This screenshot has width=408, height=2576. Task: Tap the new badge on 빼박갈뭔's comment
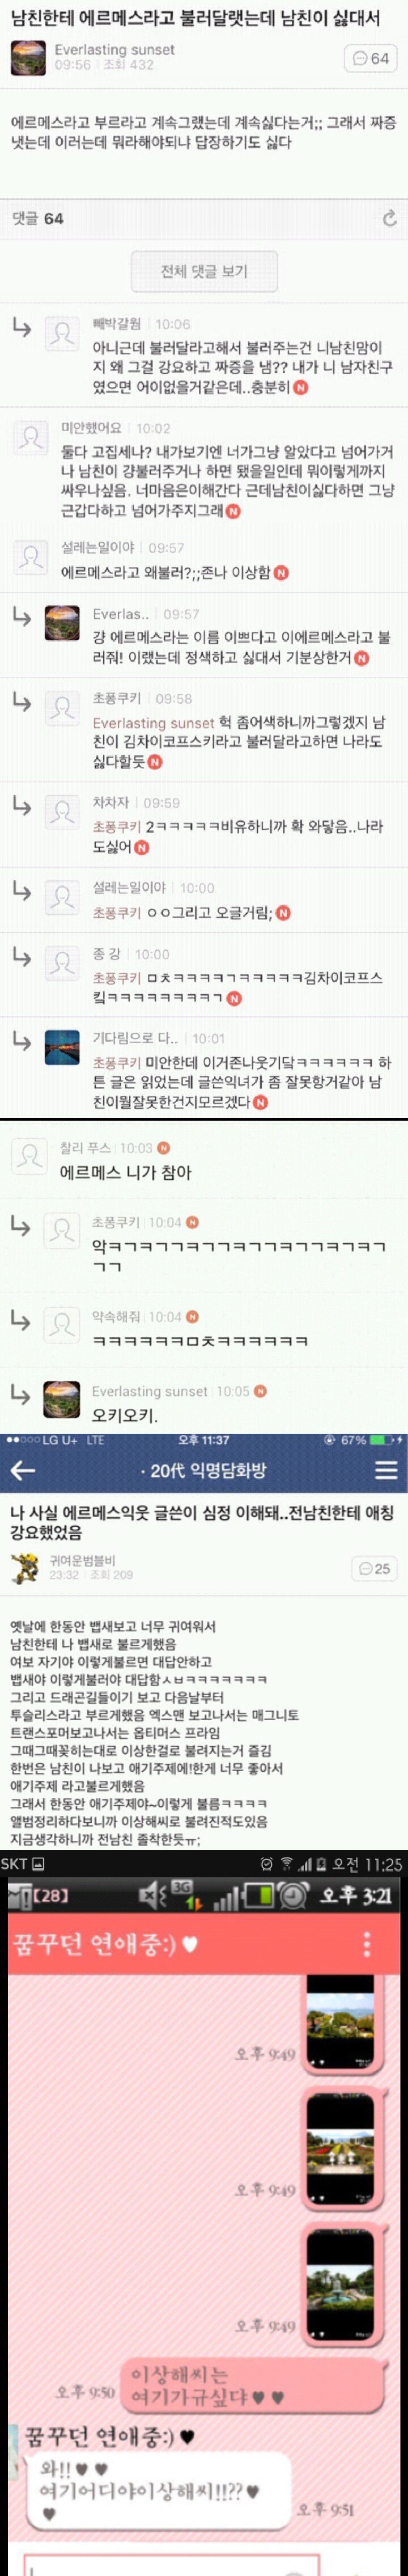[x=300, y=387]
